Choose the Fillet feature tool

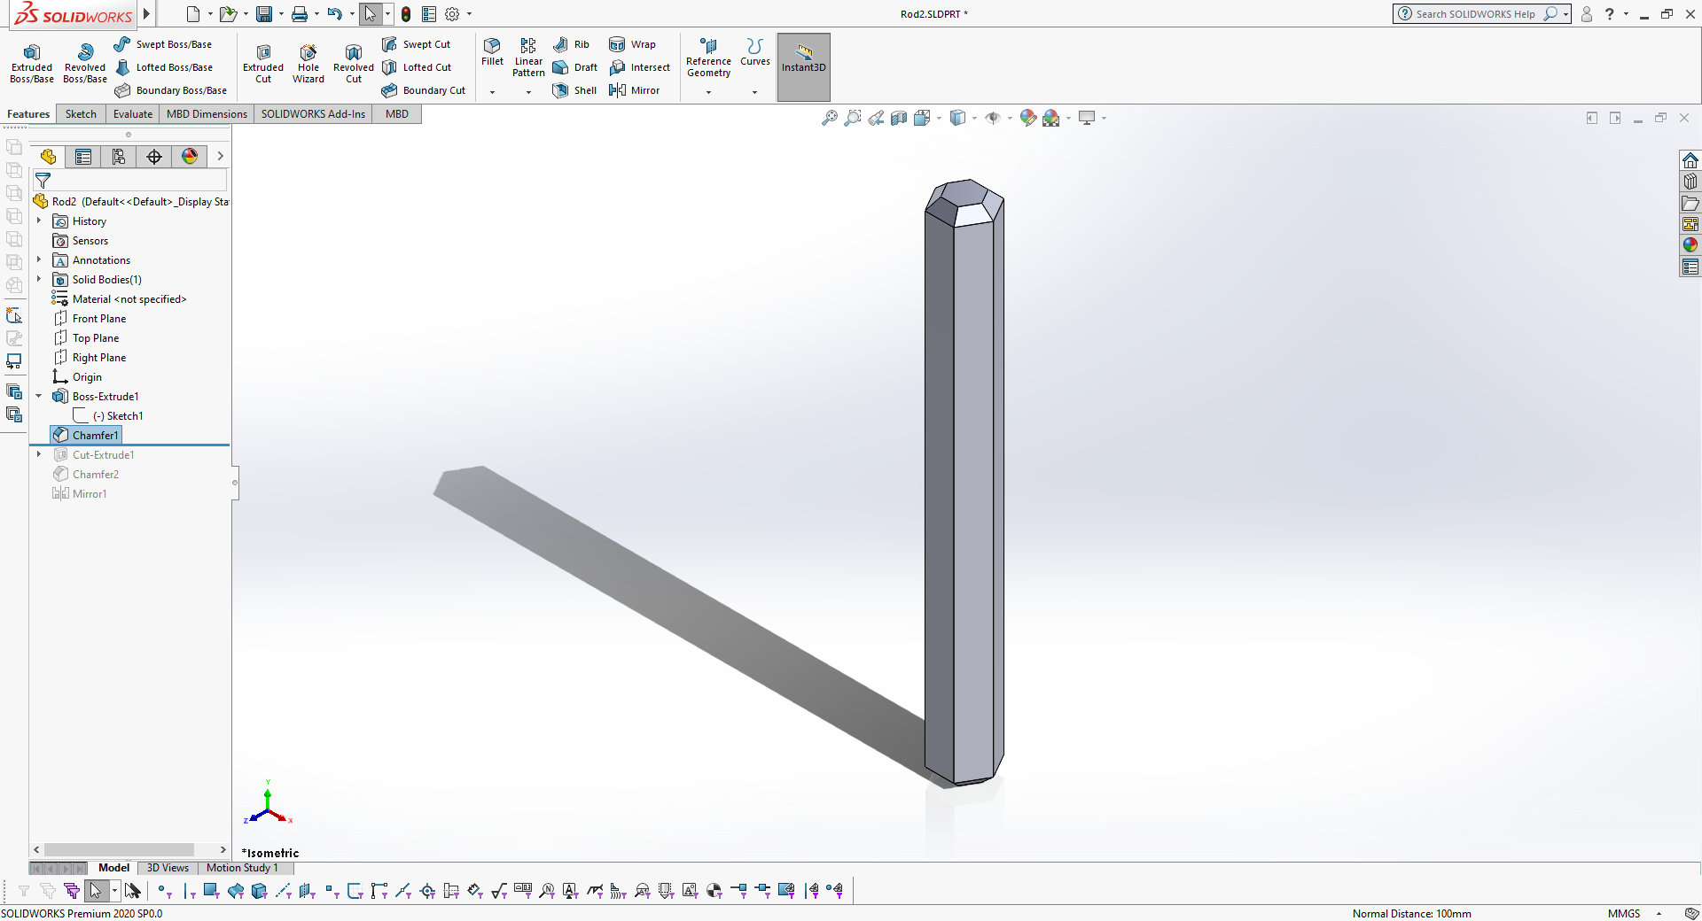pos(492,53)
